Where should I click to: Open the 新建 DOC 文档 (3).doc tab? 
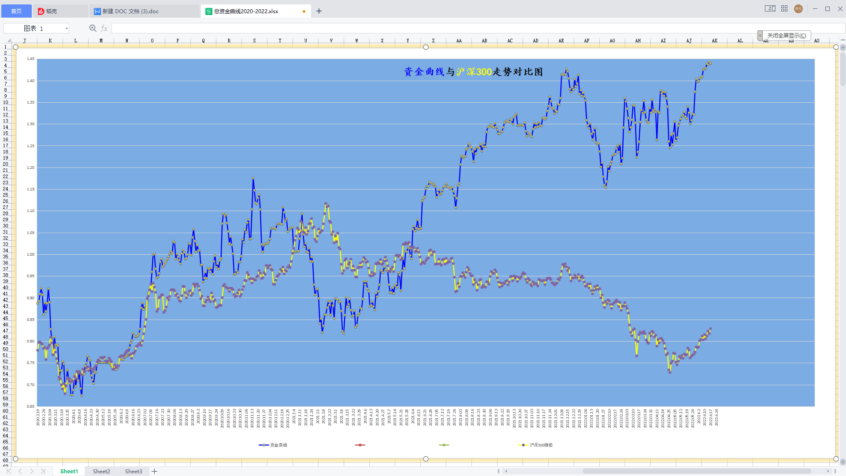click(x=136, y=11)
